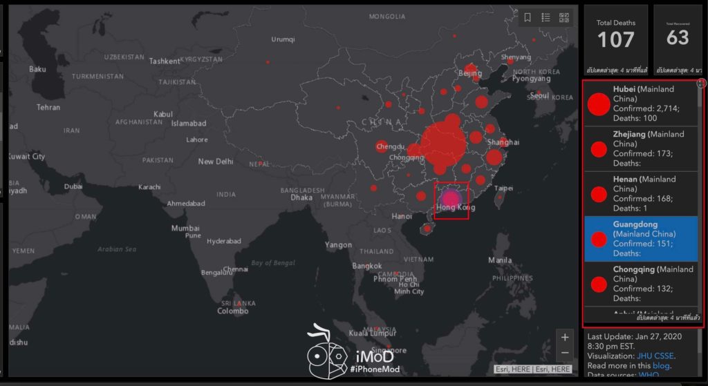The image size is (708, 386).
Task: Click the red bubble at Shanghai
Action: point(503,142)
